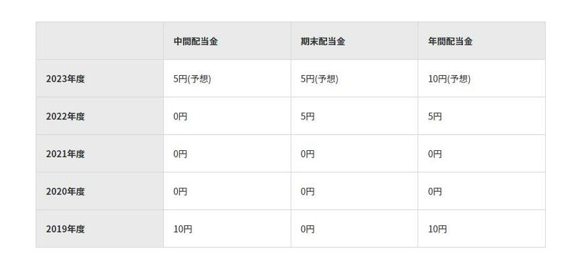The width and height of the screenshot is (584, 275).
Task: Select the 2023年度 row label
Action: click(x=65, y=78)
